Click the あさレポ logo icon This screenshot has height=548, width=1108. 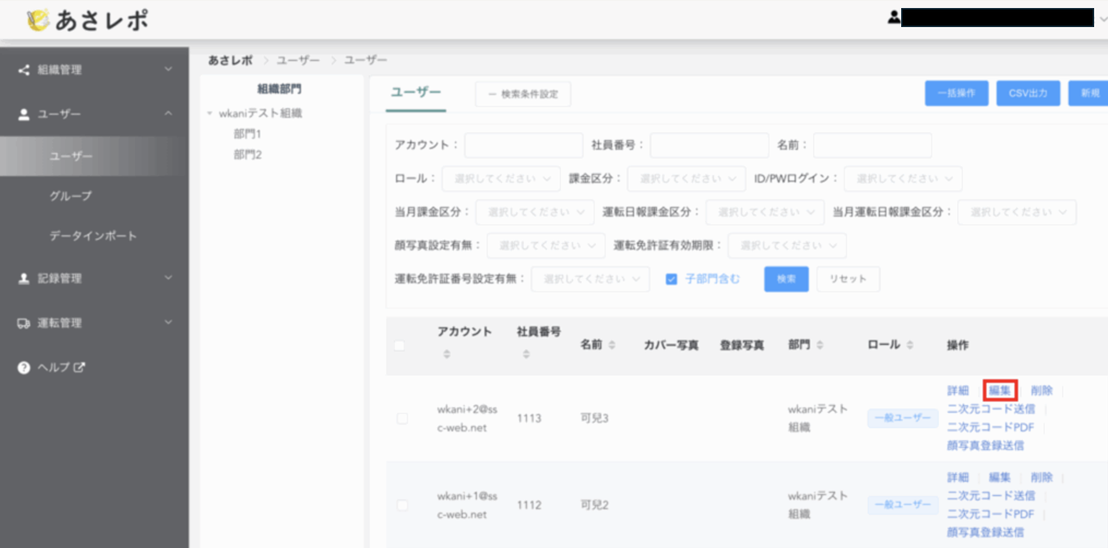click(x=38, y=20)
